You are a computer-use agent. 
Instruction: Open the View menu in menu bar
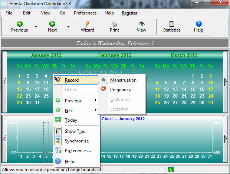tap(46, 13)
